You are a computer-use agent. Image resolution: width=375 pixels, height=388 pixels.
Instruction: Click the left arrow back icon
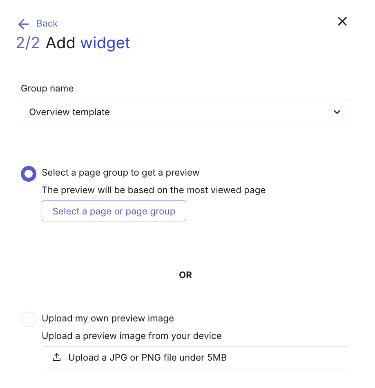click(x=24, y=24)
